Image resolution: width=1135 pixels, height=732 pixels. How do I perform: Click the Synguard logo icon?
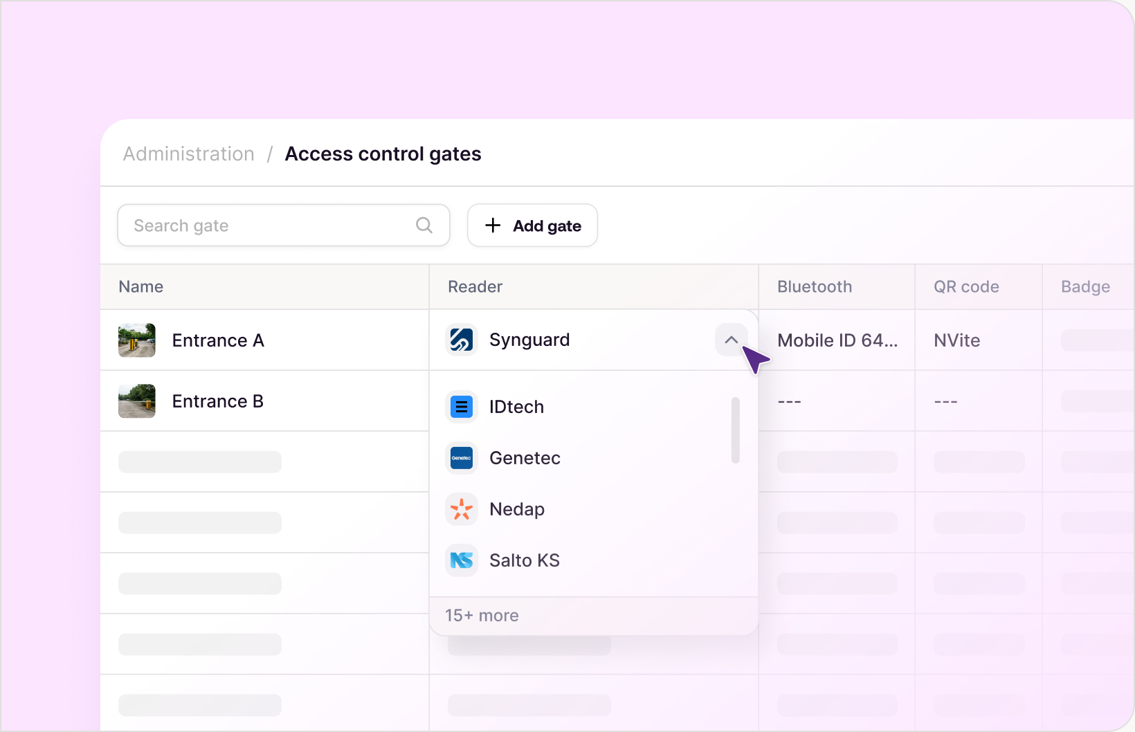462,340
